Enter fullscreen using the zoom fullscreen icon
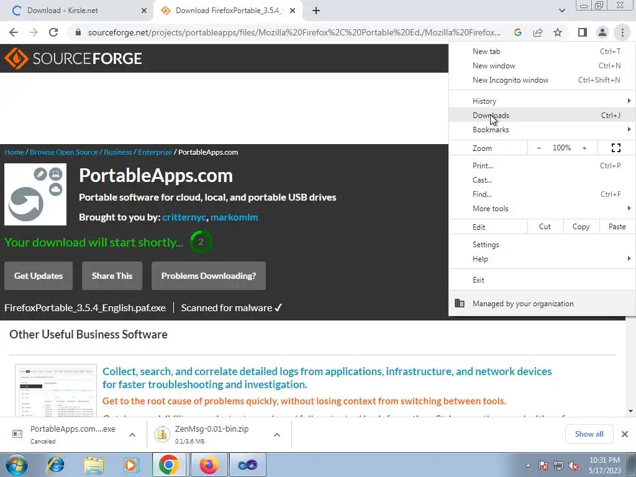Viewport: 636px width, 477px height. point(616,148)
